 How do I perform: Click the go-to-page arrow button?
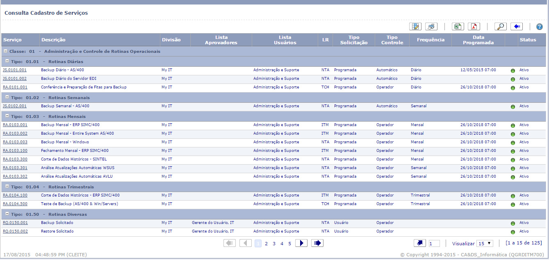420,243
